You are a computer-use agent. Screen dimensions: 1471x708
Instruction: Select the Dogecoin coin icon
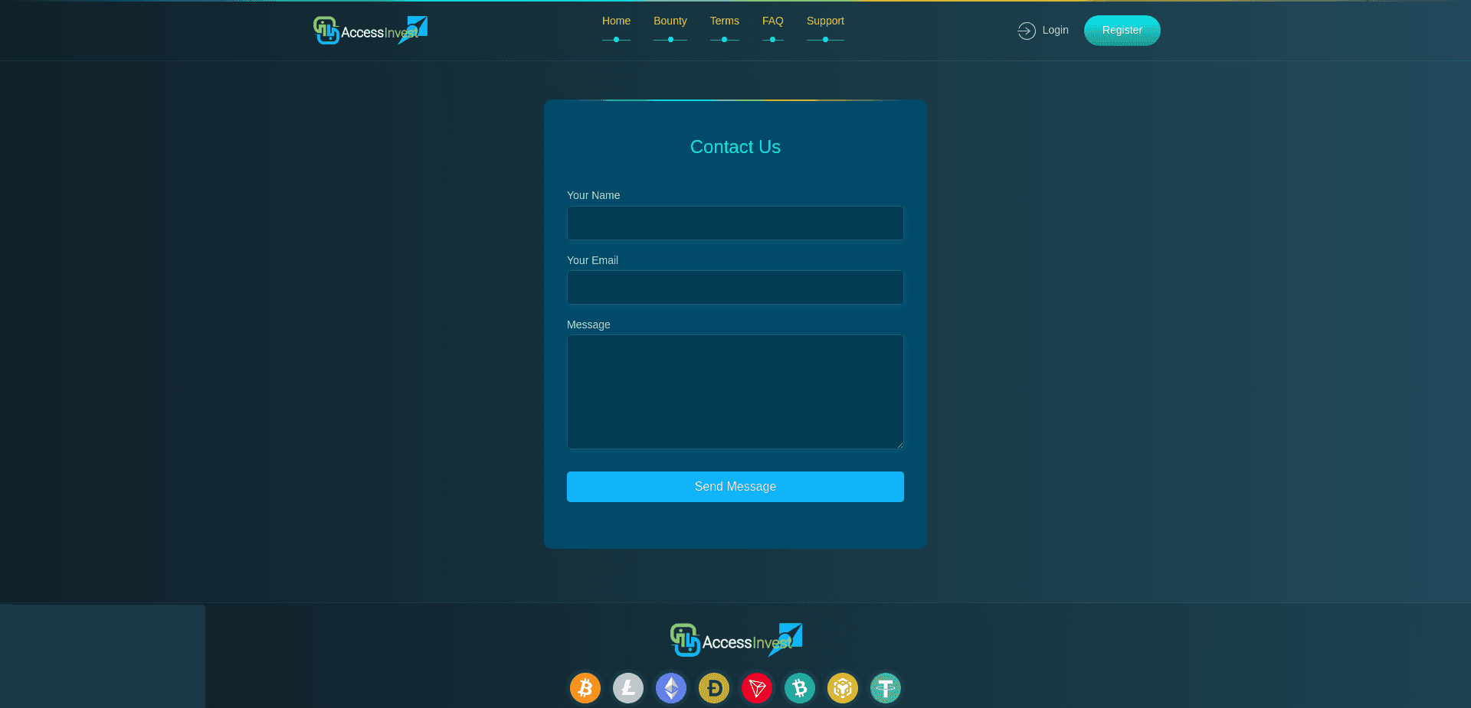pyautogui.click(x=713, y=688)
